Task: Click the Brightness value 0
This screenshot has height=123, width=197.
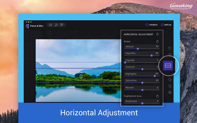Action: tap(158, 101)
